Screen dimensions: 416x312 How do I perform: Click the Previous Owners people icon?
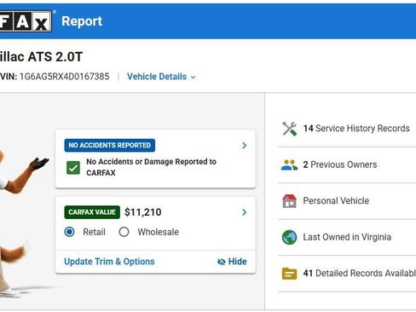(289, 165)
